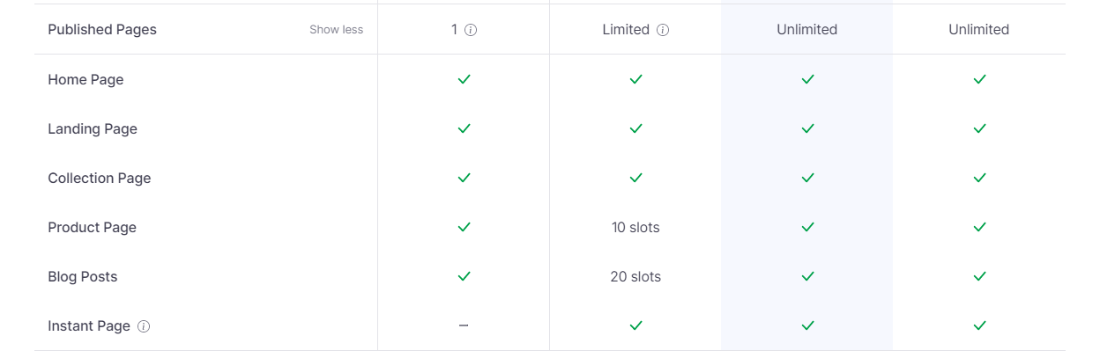Click the Limited plan text

[x=626, y=30]
